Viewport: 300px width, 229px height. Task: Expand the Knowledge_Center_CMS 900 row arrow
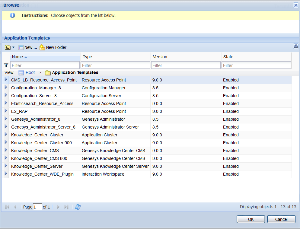6,158
